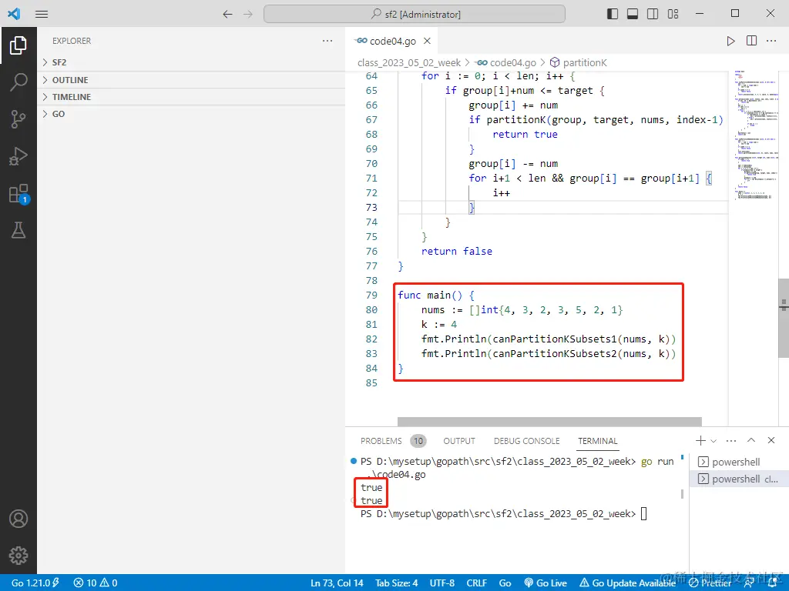Screen dimensions: 789x591
Task: Expand the GO section
Action: click(x=191, y=114)
